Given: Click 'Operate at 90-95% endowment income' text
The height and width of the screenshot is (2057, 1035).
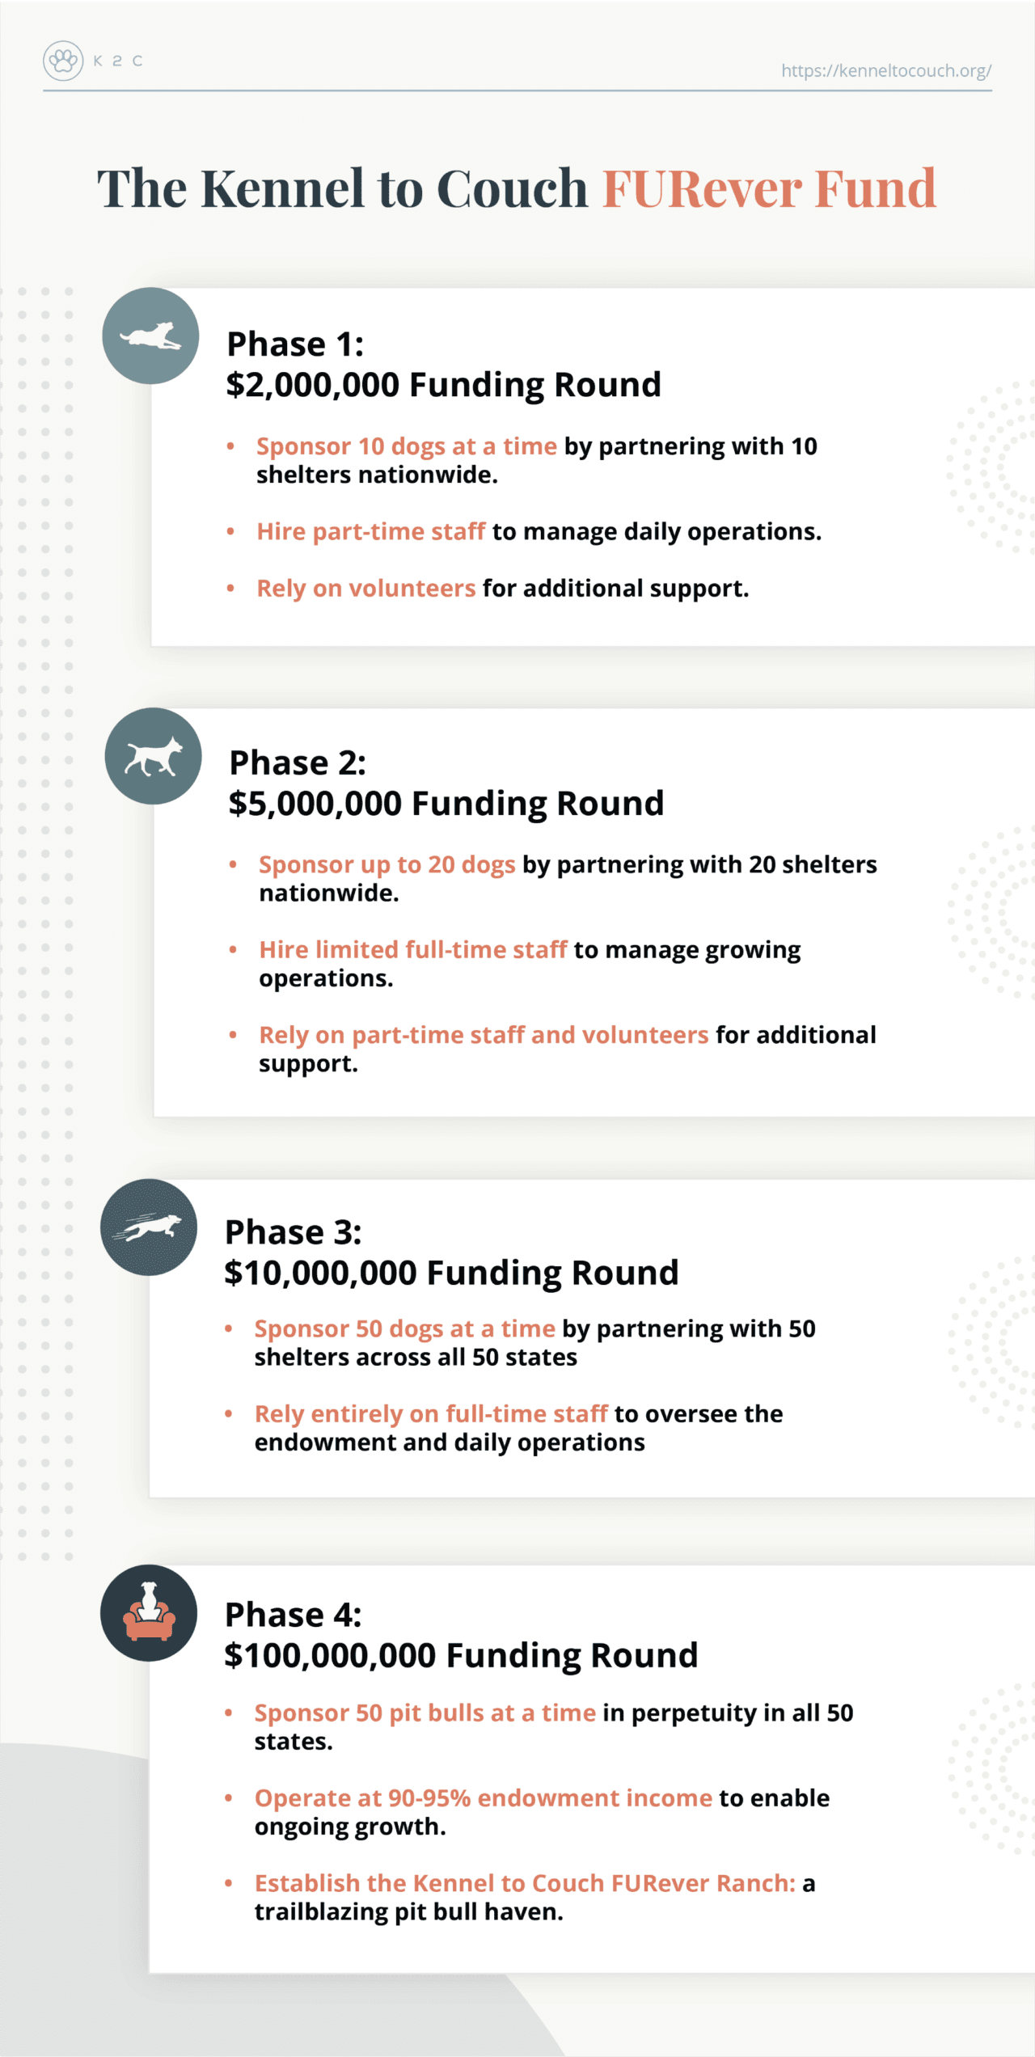Looking at the screenshot, I should [x=483, y=1797].
